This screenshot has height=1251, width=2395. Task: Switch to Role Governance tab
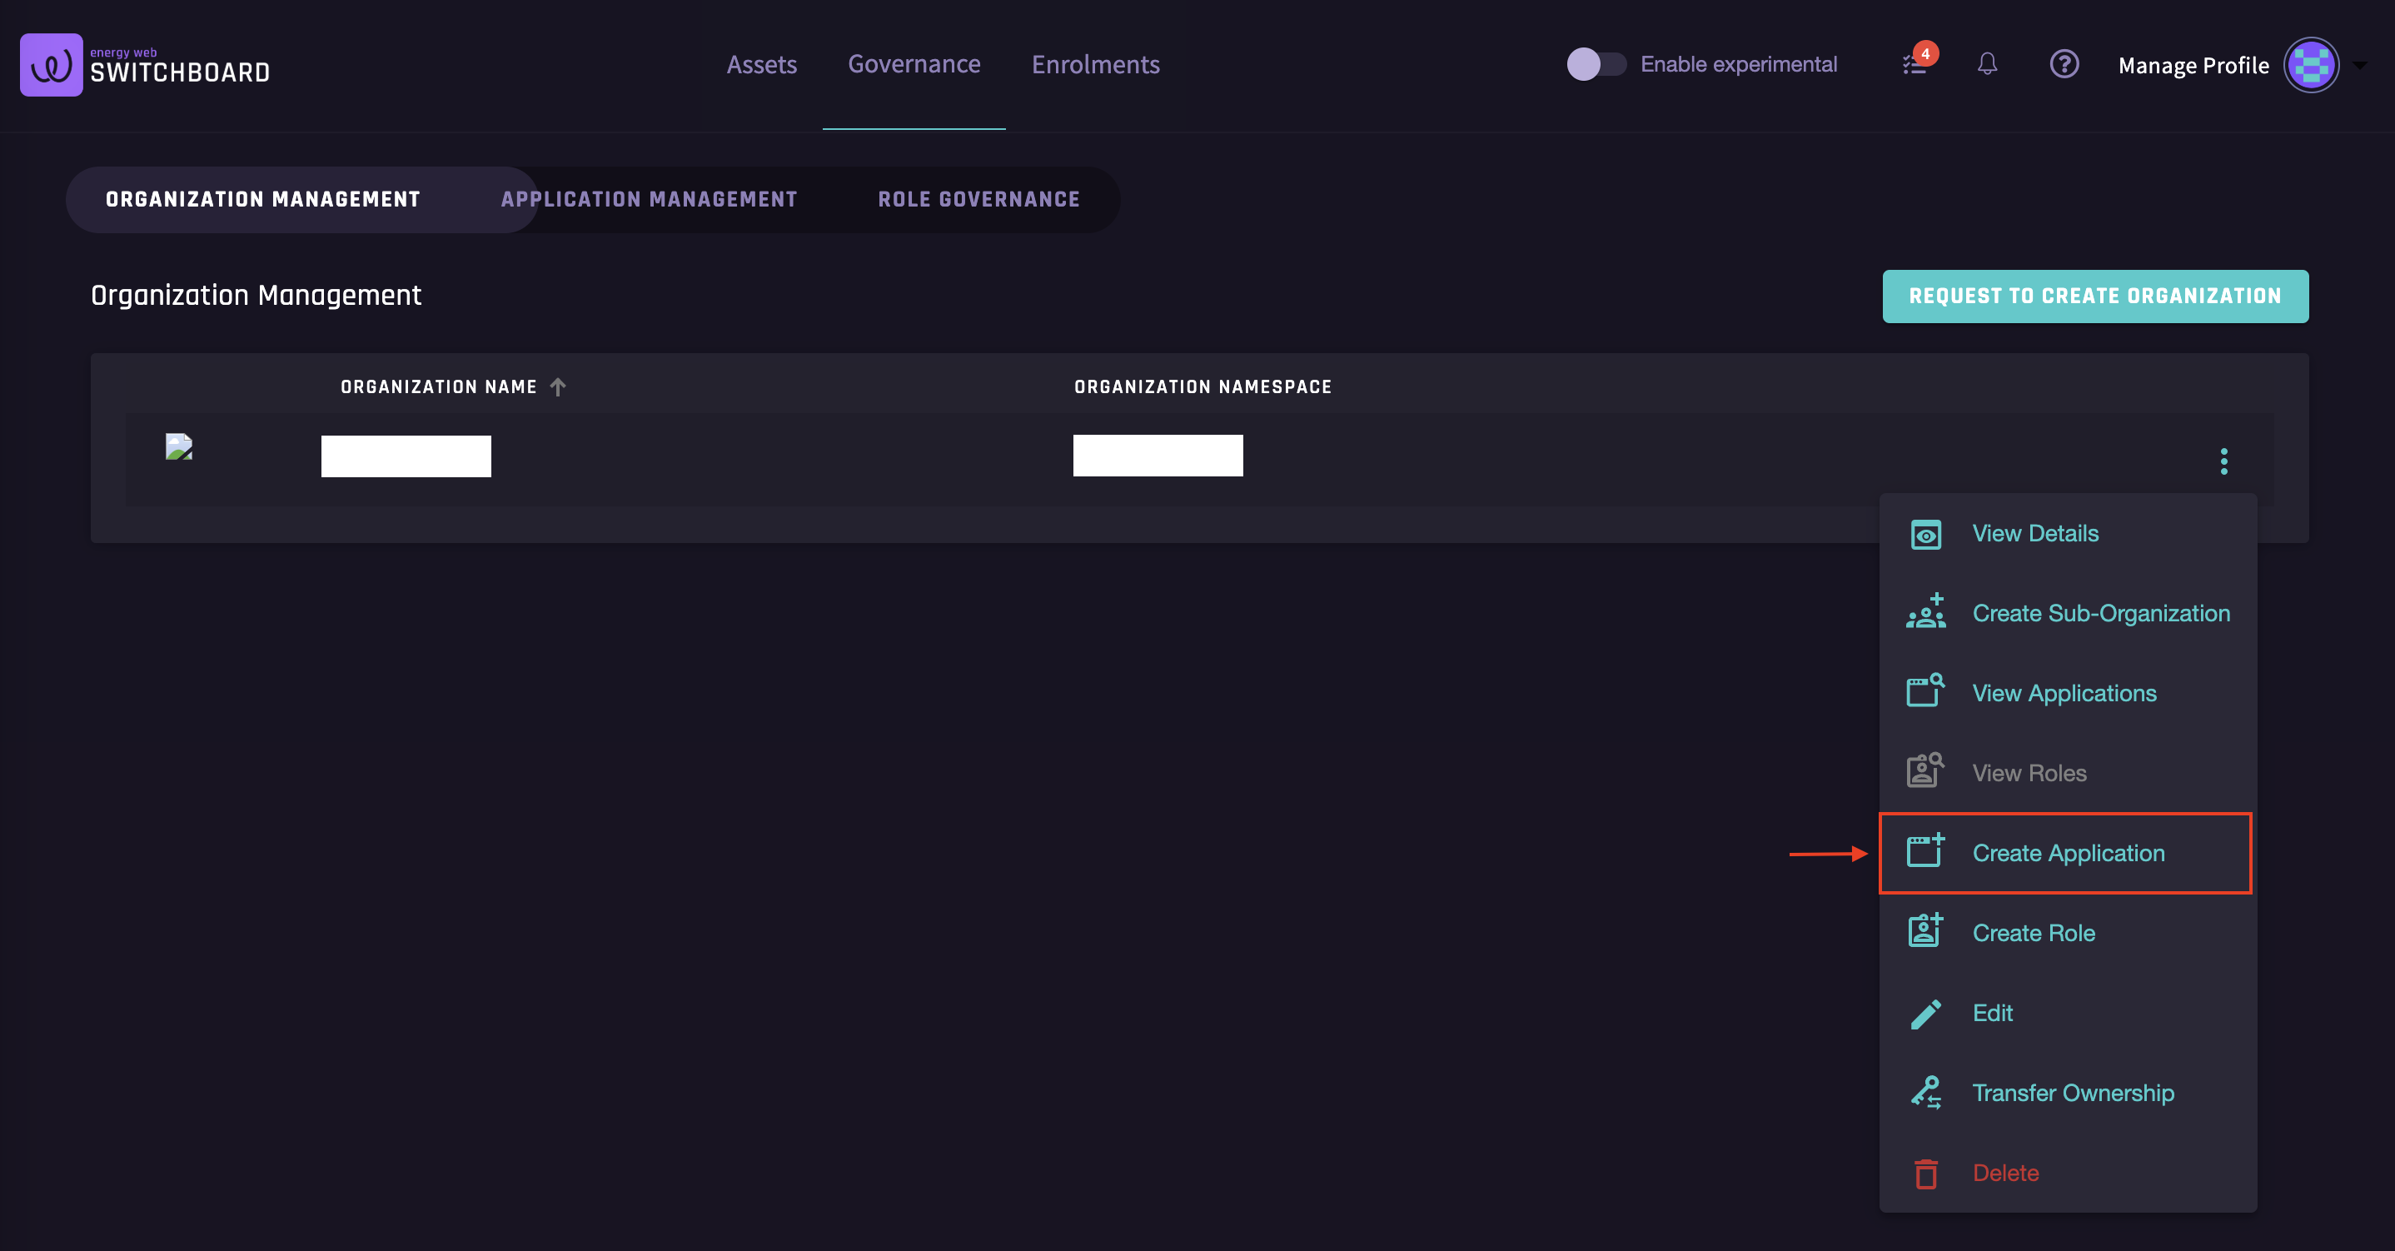(978, 199)
